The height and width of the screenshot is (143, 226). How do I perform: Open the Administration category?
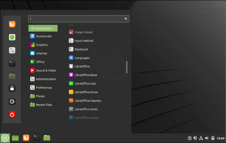(x=43, y=79)
